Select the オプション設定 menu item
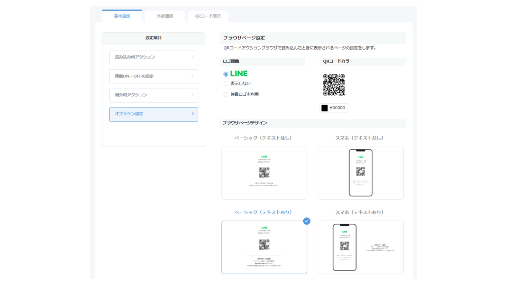The image size is (507, 285). (153, 114)
